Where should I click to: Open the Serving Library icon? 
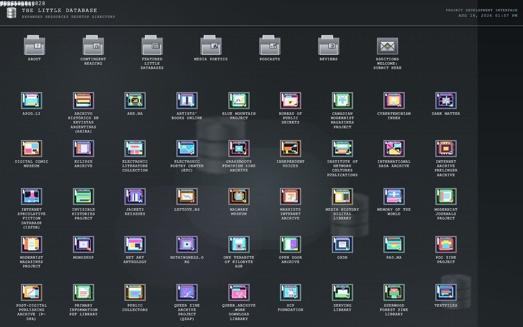pyautogui.click(x=343, y=292)
